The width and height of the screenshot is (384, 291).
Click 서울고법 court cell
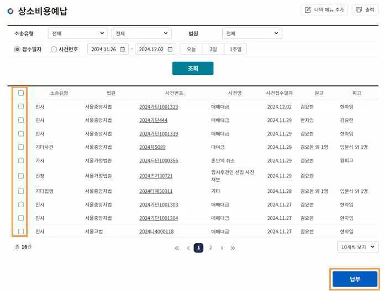pyautogui.click(x=94, y=231)
